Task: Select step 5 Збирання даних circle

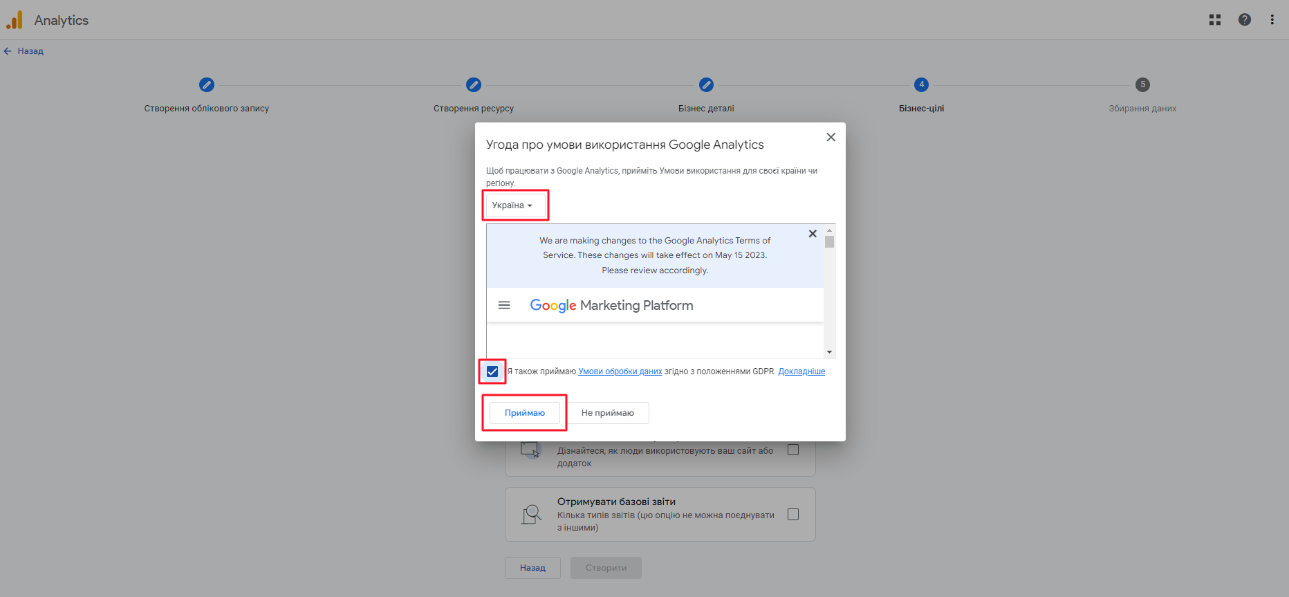Action: tap(1142, 84)
